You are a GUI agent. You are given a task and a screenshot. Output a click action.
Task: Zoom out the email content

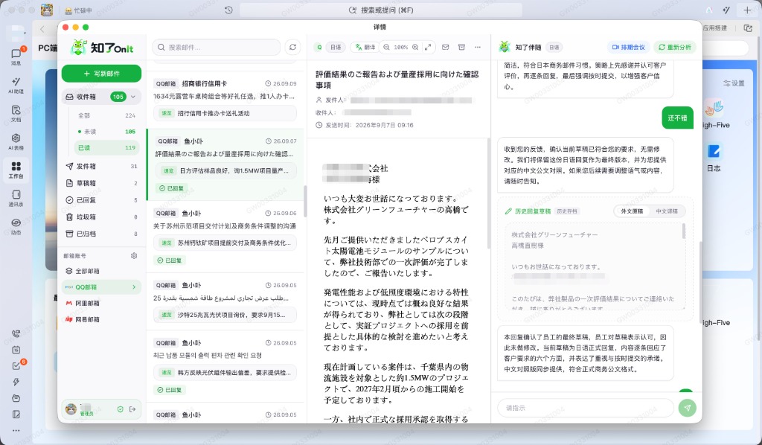click(x=386, y=47)
